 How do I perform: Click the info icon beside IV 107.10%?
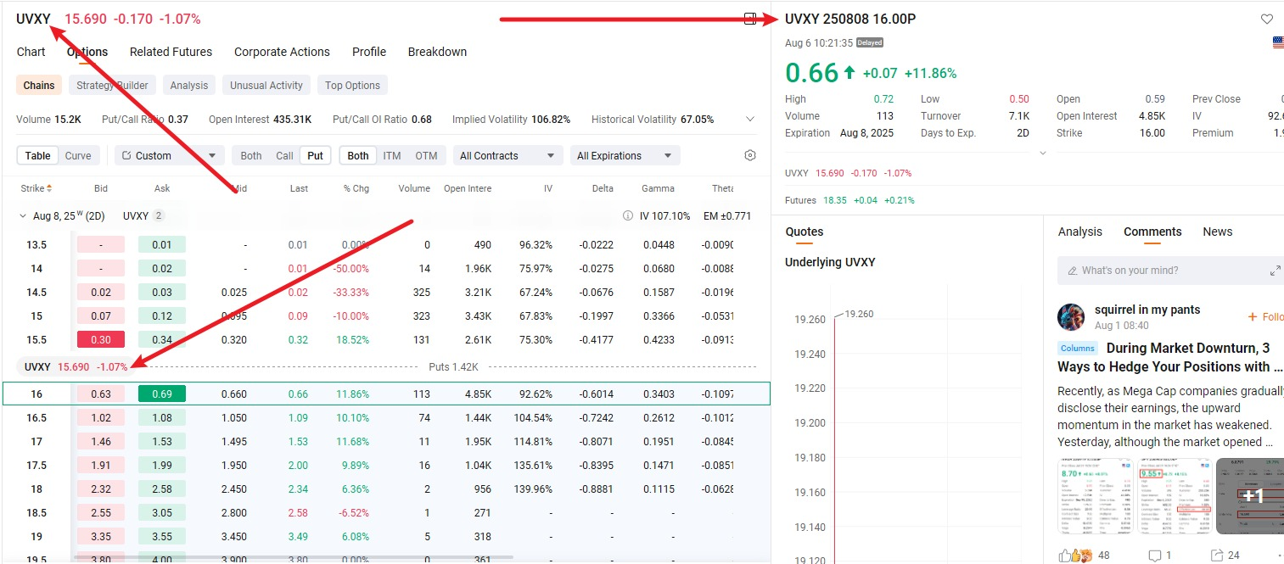click(628, 216)
